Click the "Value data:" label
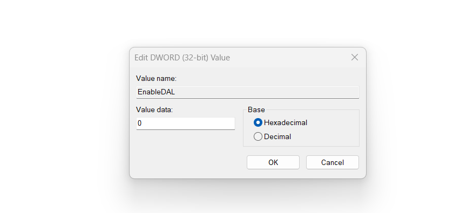Viewport: 467px width, 213px height. pos(154,110)
